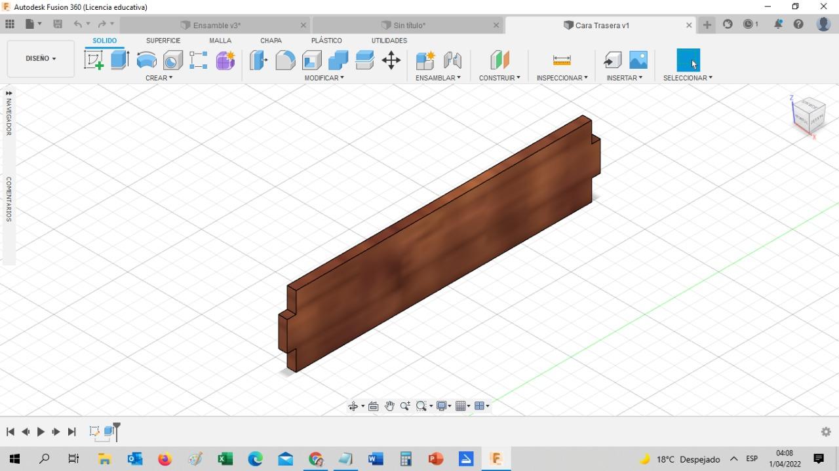The image size is (839, 471).
Task: Expand the CREAR dropdown menu
Action: tap(159, 78)
